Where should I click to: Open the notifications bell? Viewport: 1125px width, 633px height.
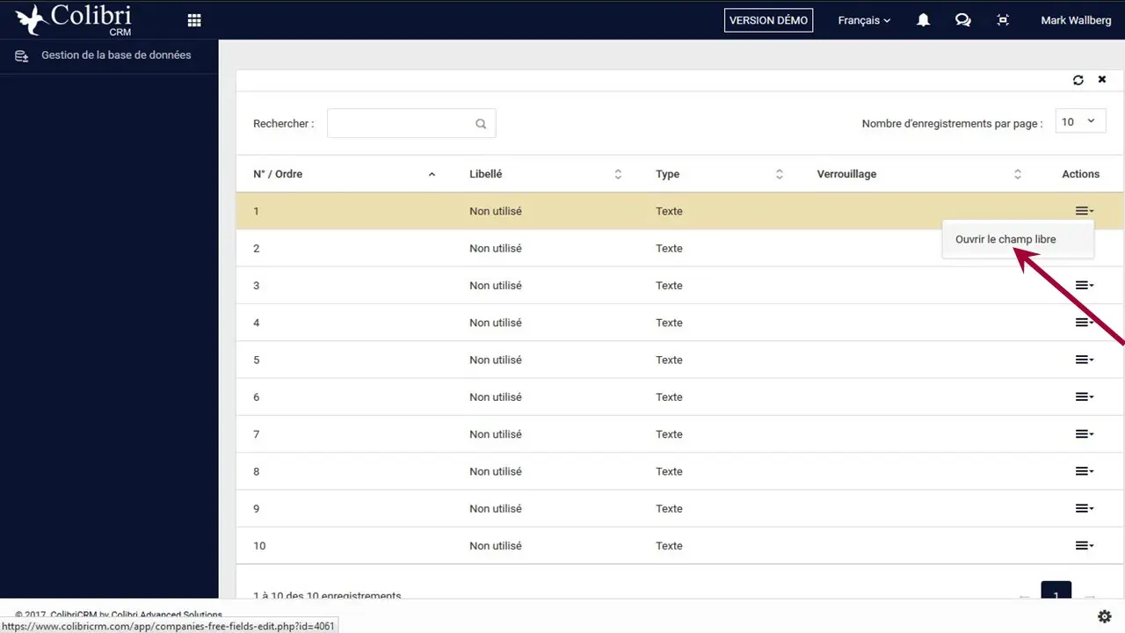[x=923, y=20]
